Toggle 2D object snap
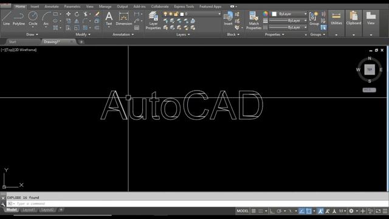Image resolution: width=389 pixels, height=219 pixels. click(x=309, y=211)
